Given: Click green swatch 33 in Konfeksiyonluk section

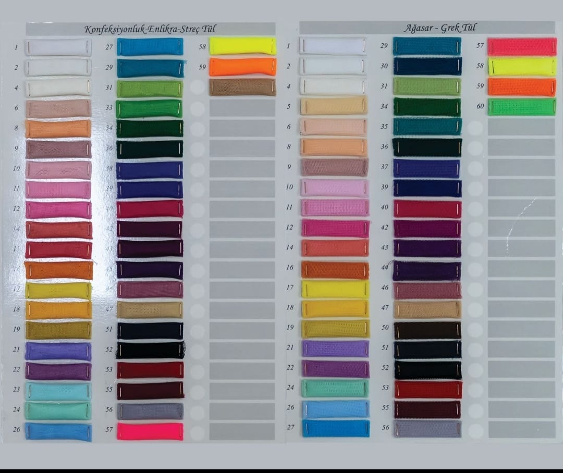Looking at the screenshot, I should [x=150, y=108].
